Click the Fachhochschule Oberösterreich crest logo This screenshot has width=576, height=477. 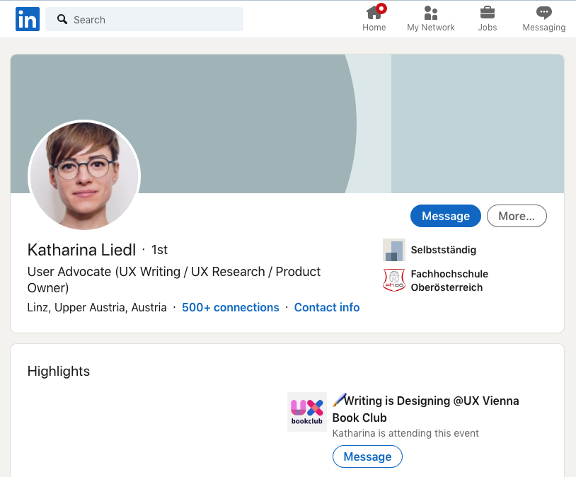coord(393,280)
